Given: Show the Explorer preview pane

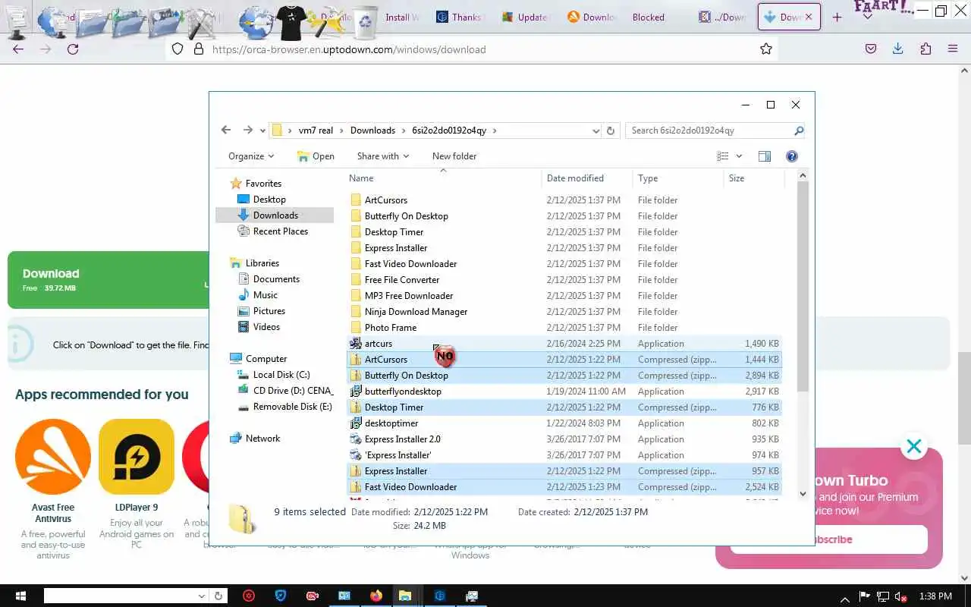Looking at the screenshot, I should tap(765, 156).
